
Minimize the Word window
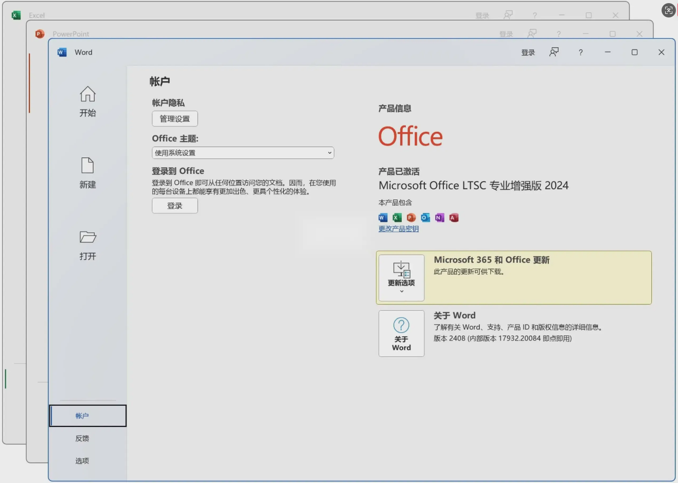point(608,52)
